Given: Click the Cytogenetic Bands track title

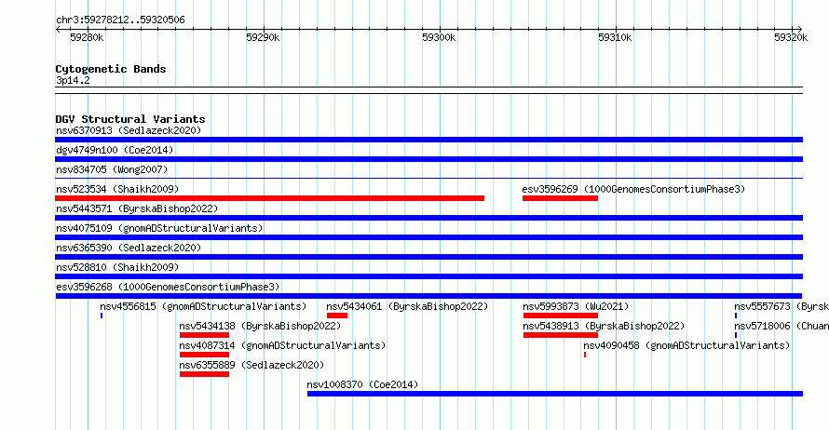Looking at the screenshot, I should click(111, 69).
